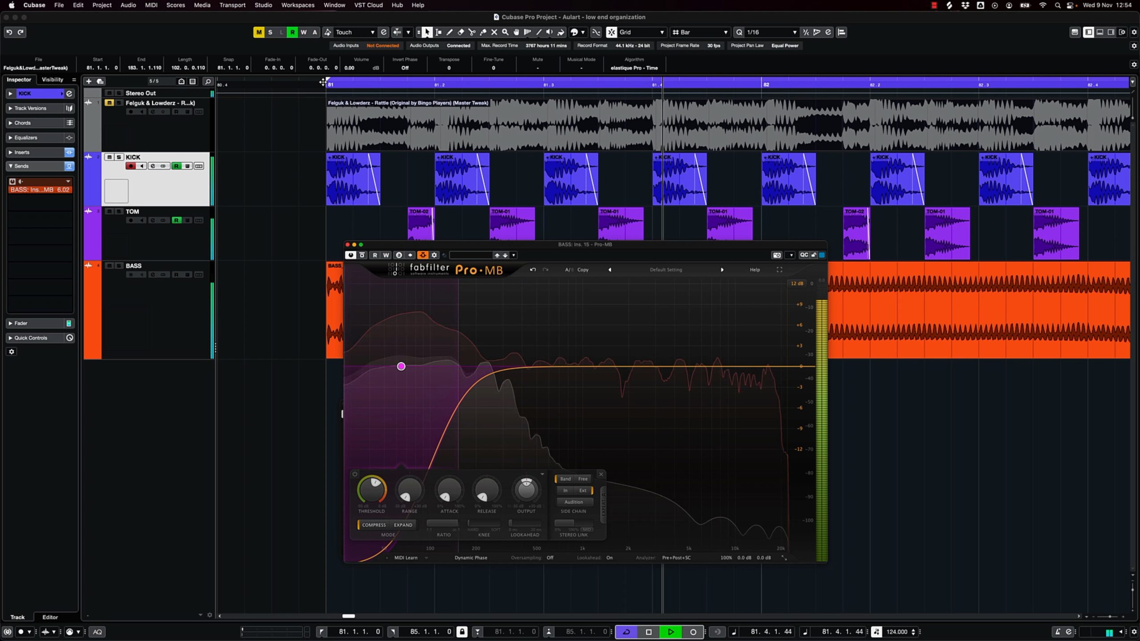Open macOS Spotlight search icon
The image size is (1140, 641).
point(1057,5)
